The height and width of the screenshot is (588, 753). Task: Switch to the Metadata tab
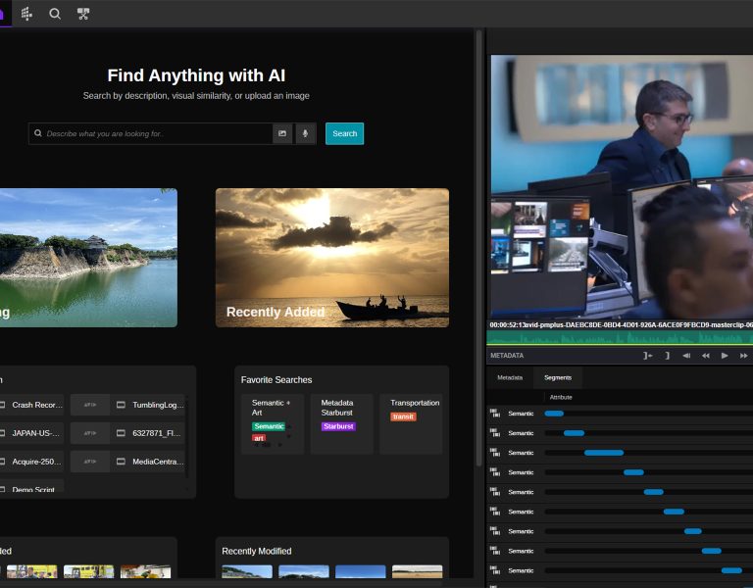click(x=510, y=377)
